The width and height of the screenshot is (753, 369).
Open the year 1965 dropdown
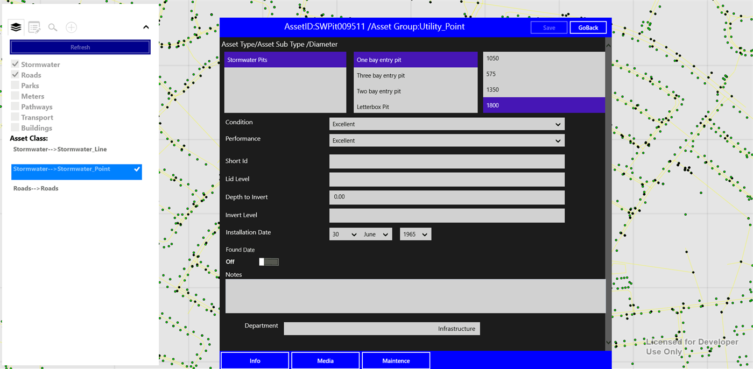[x=415, y=233]
